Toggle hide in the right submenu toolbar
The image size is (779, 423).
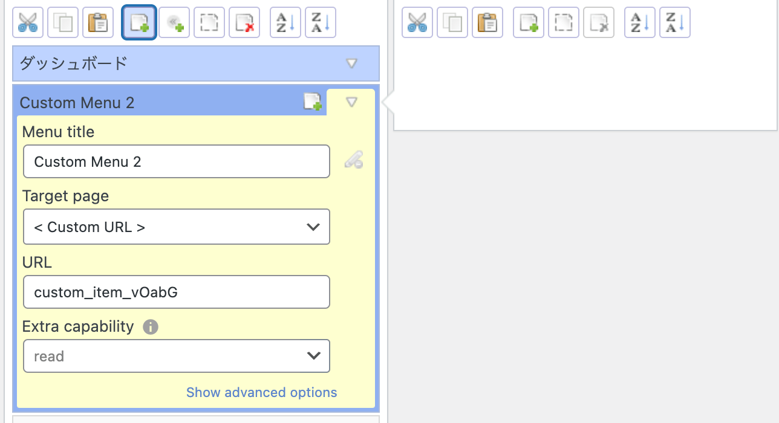(564, 23)
